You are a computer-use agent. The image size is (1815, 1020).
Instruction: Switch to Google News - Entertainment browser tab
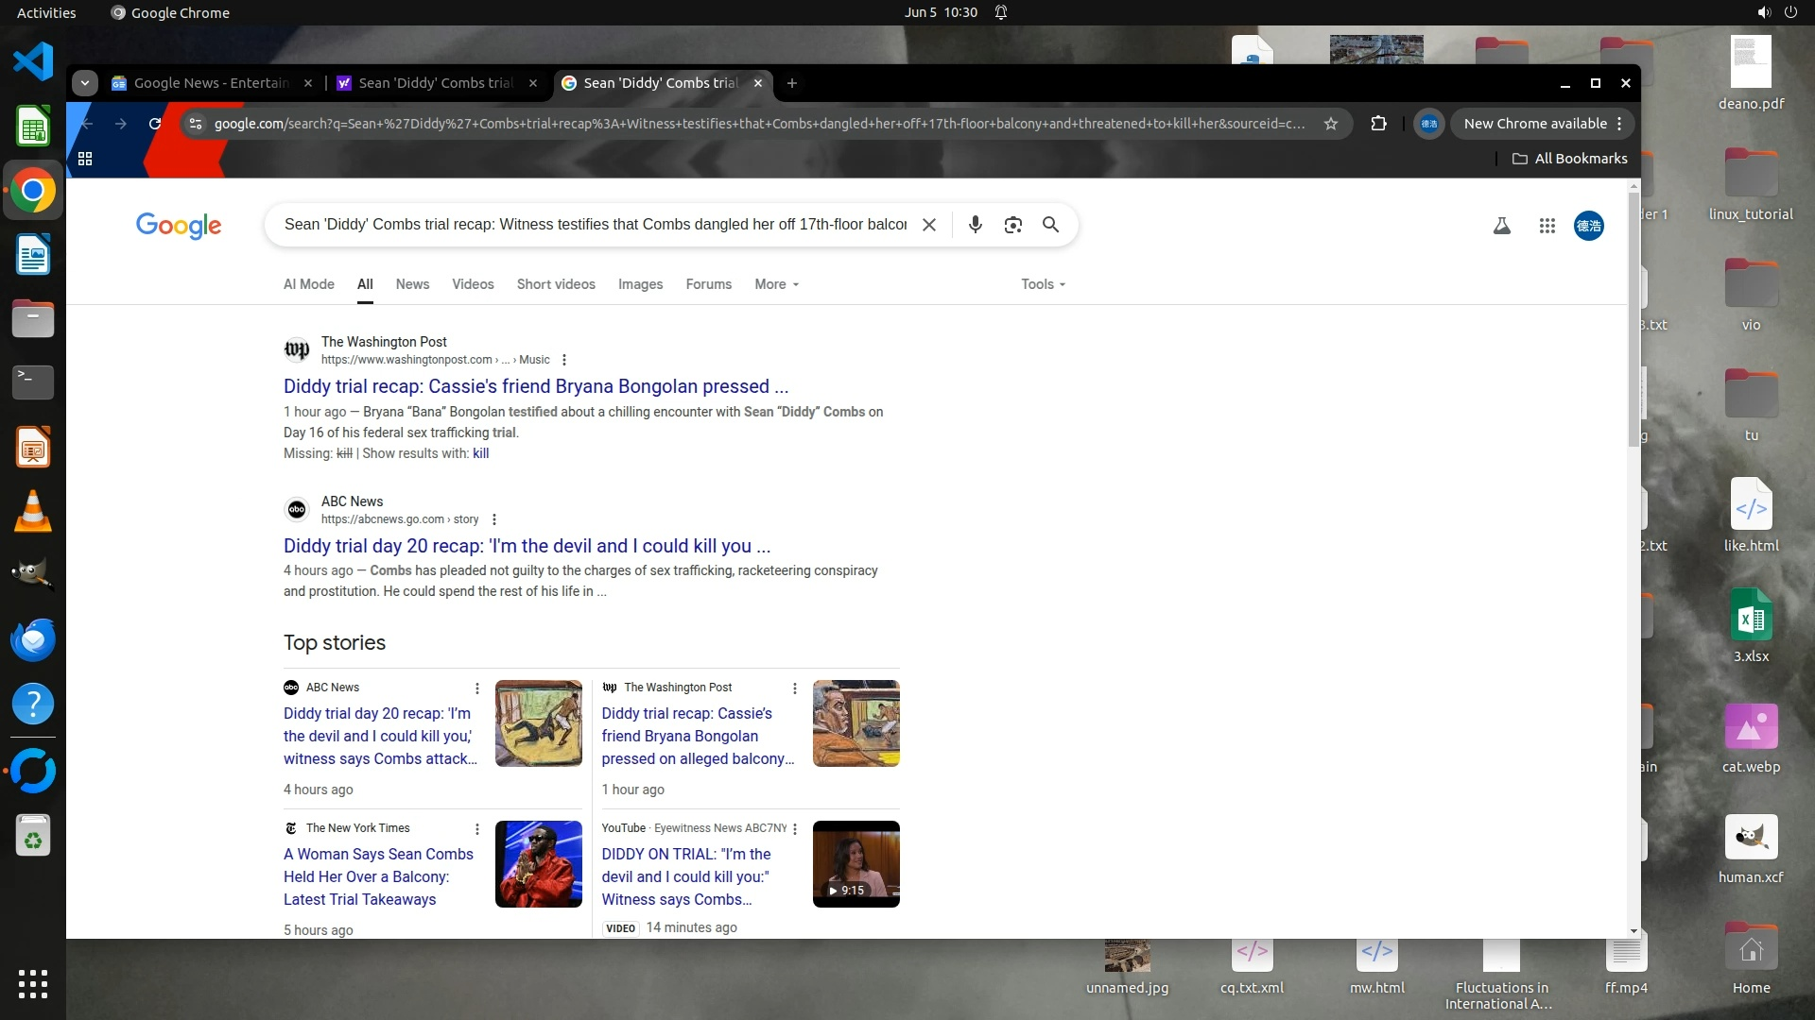click(211, 83)
